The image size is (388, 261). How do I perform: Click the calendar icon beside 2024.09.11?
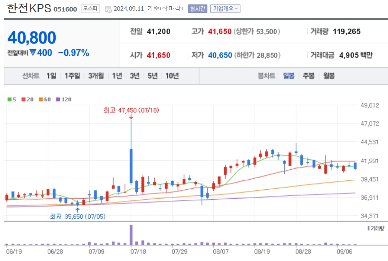point(108,9)
